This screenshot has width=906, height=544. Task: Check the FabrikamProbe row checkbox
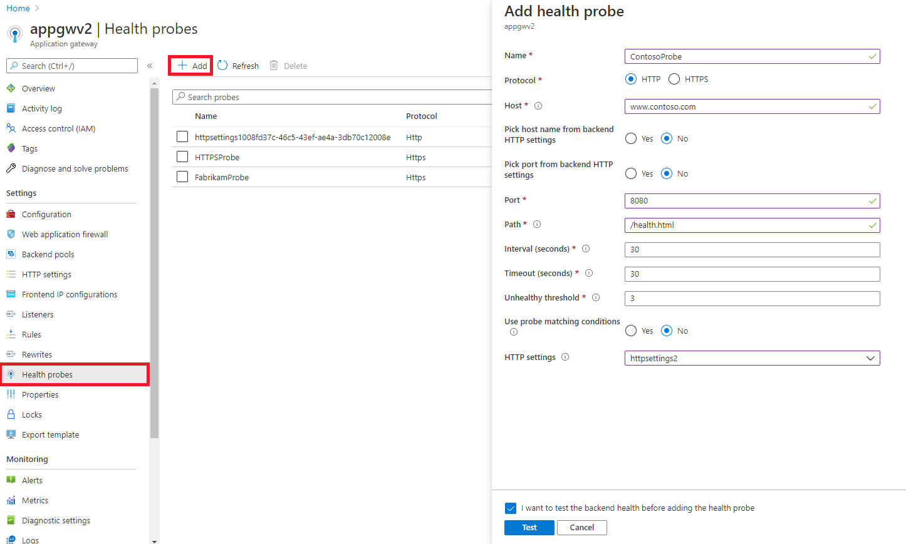tap(182, 177)
